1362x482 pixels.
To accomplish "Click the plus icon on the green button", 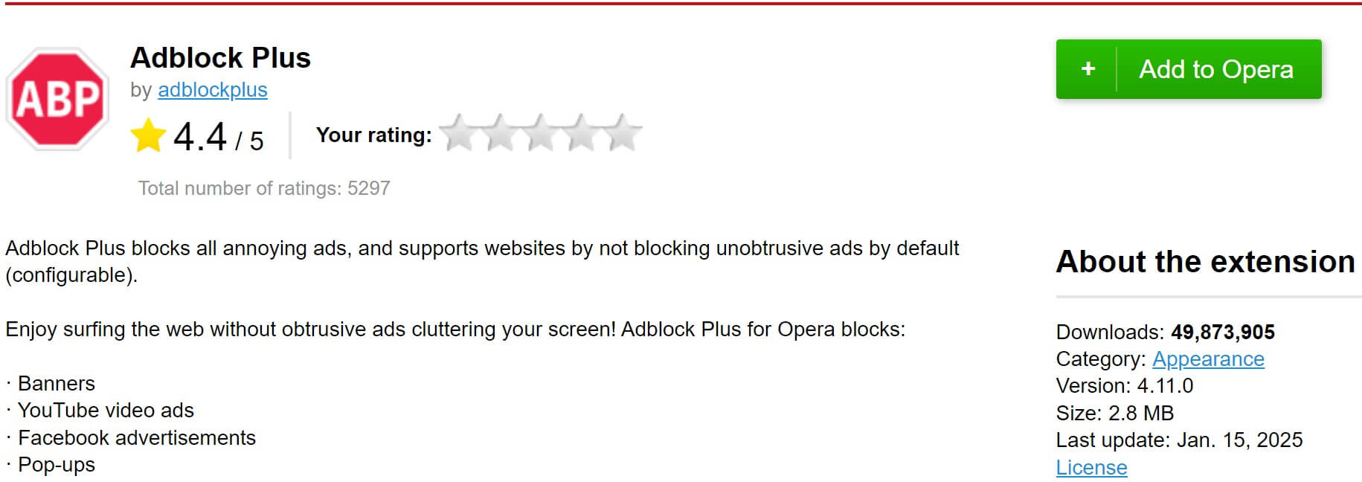I will click(x=1088, y=68).
